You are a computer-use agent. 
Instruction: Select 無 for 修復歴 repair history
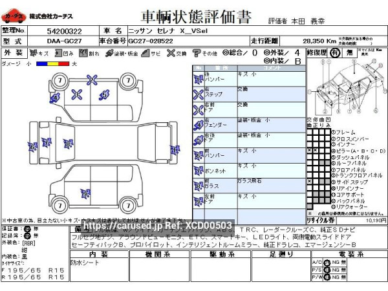(x=349, y=53)
